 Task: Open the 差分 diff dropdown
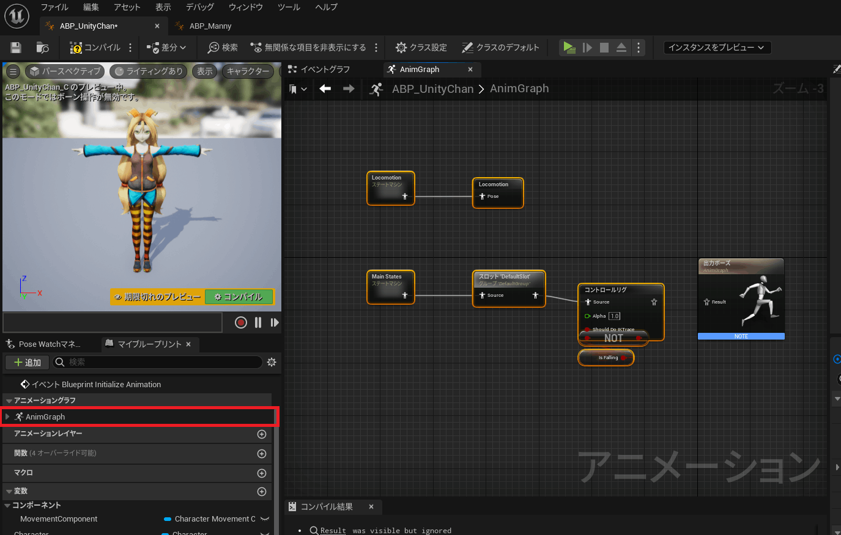[166, 48]
